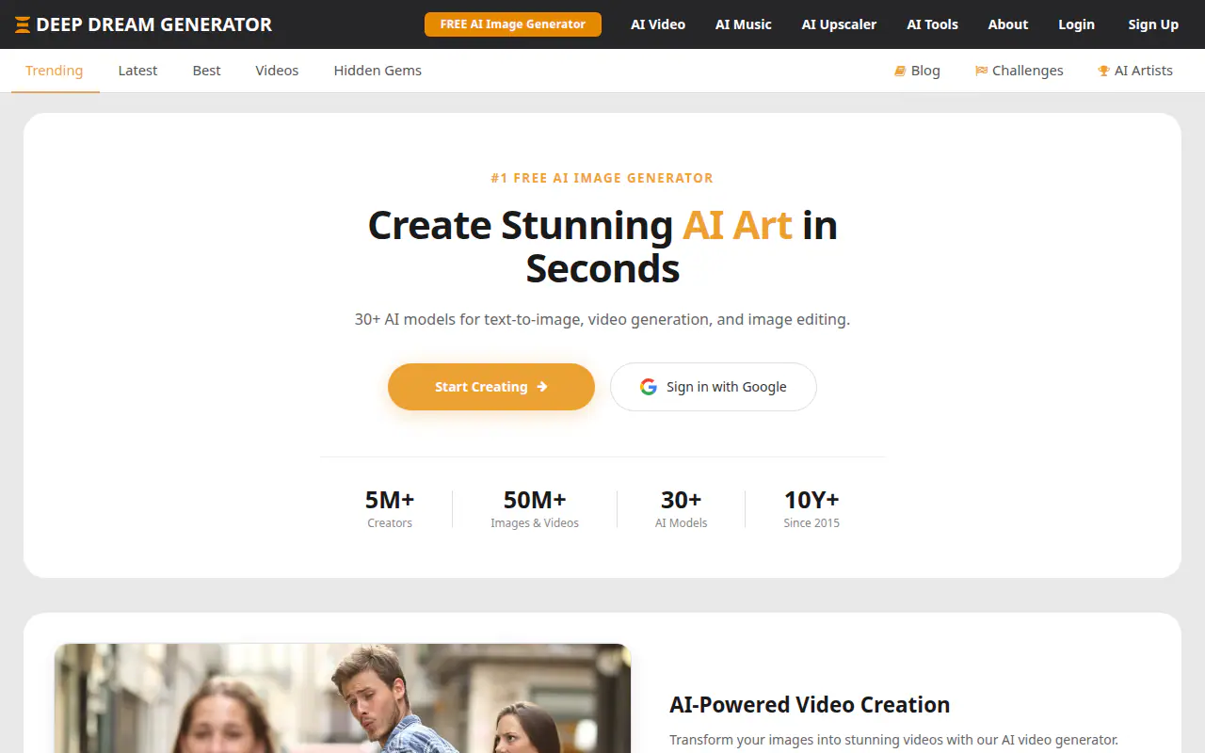Screen dimensions: 1205x753
Task: Open the AI Upscaler menu item
Action: pyautogui.click(x=840, y=24)
